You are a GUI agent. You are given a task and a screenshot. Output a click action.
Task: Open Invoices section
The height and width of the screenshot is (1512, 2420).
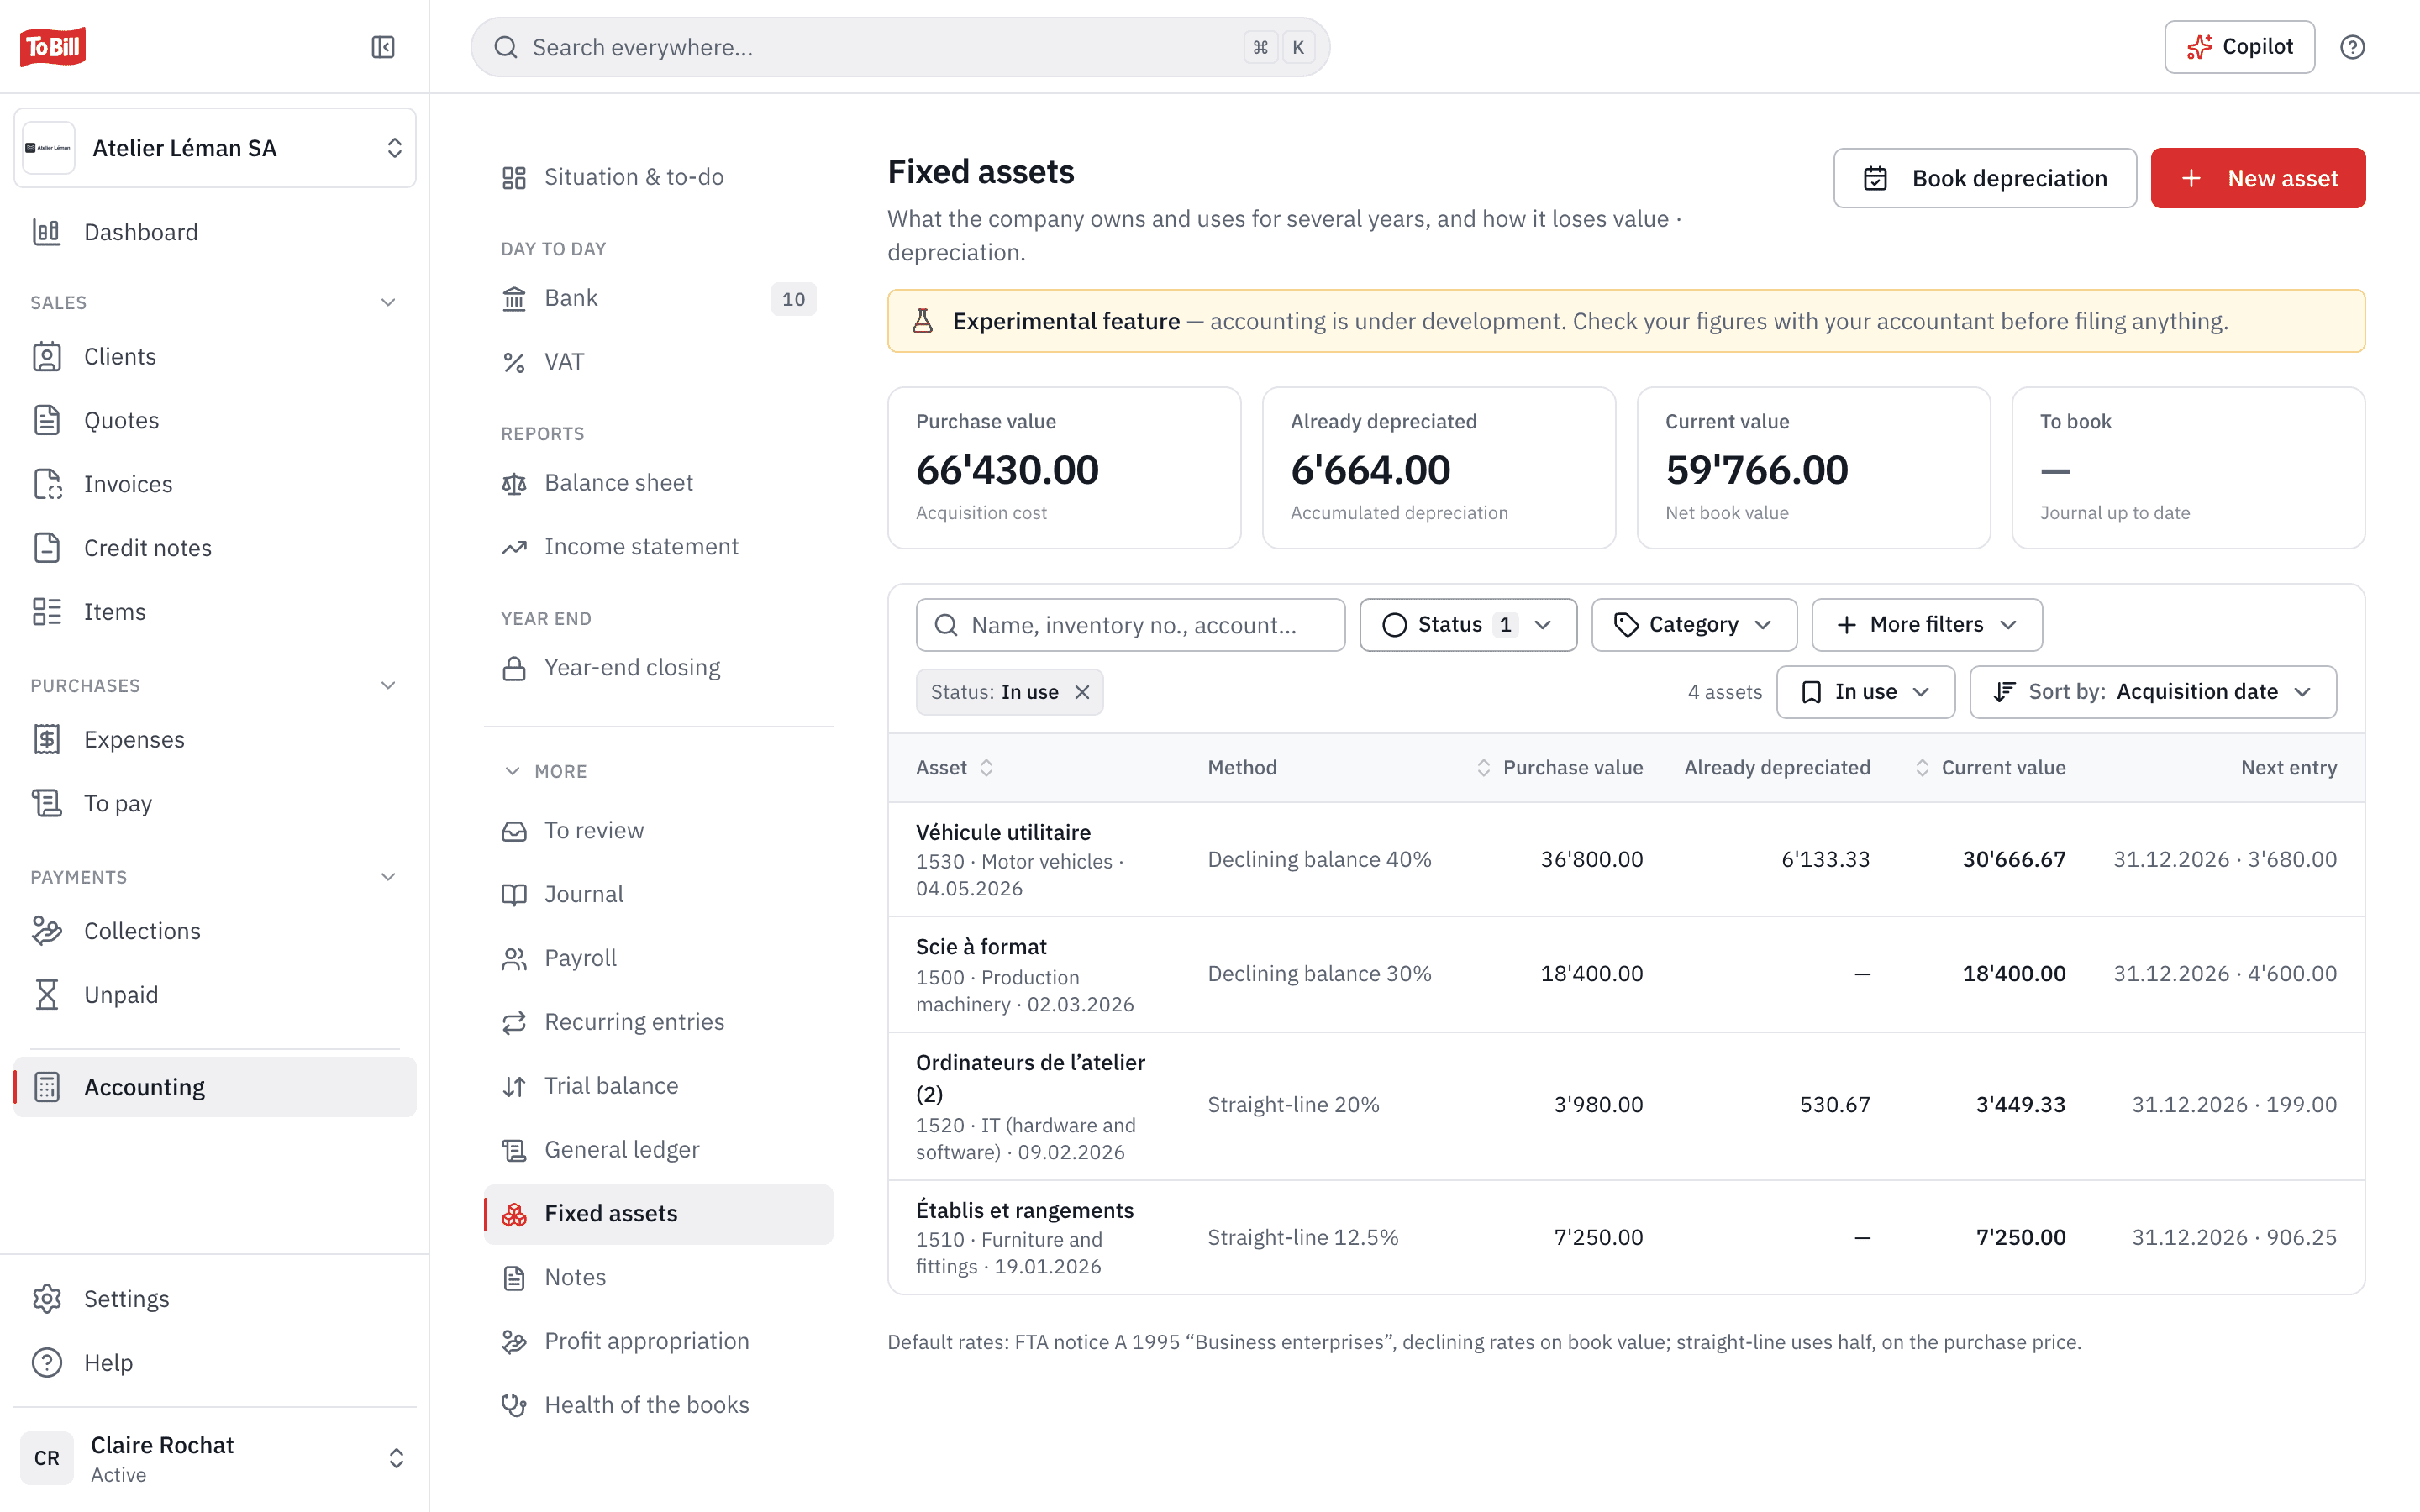click(x=215, y=484)
